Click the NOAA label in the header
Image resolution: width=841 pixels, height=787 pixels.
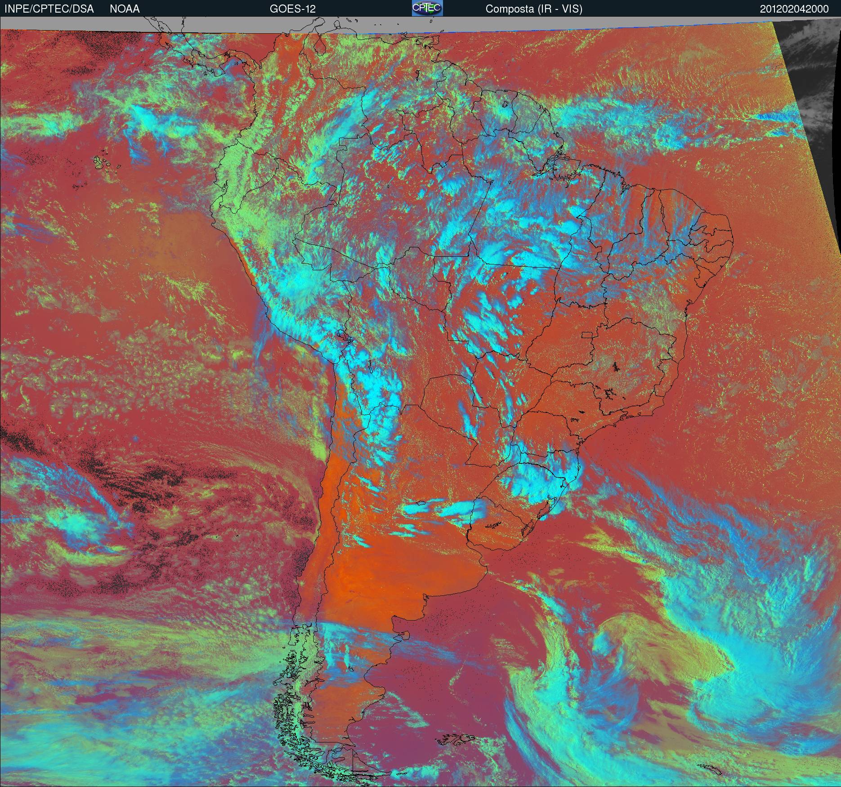125,9
